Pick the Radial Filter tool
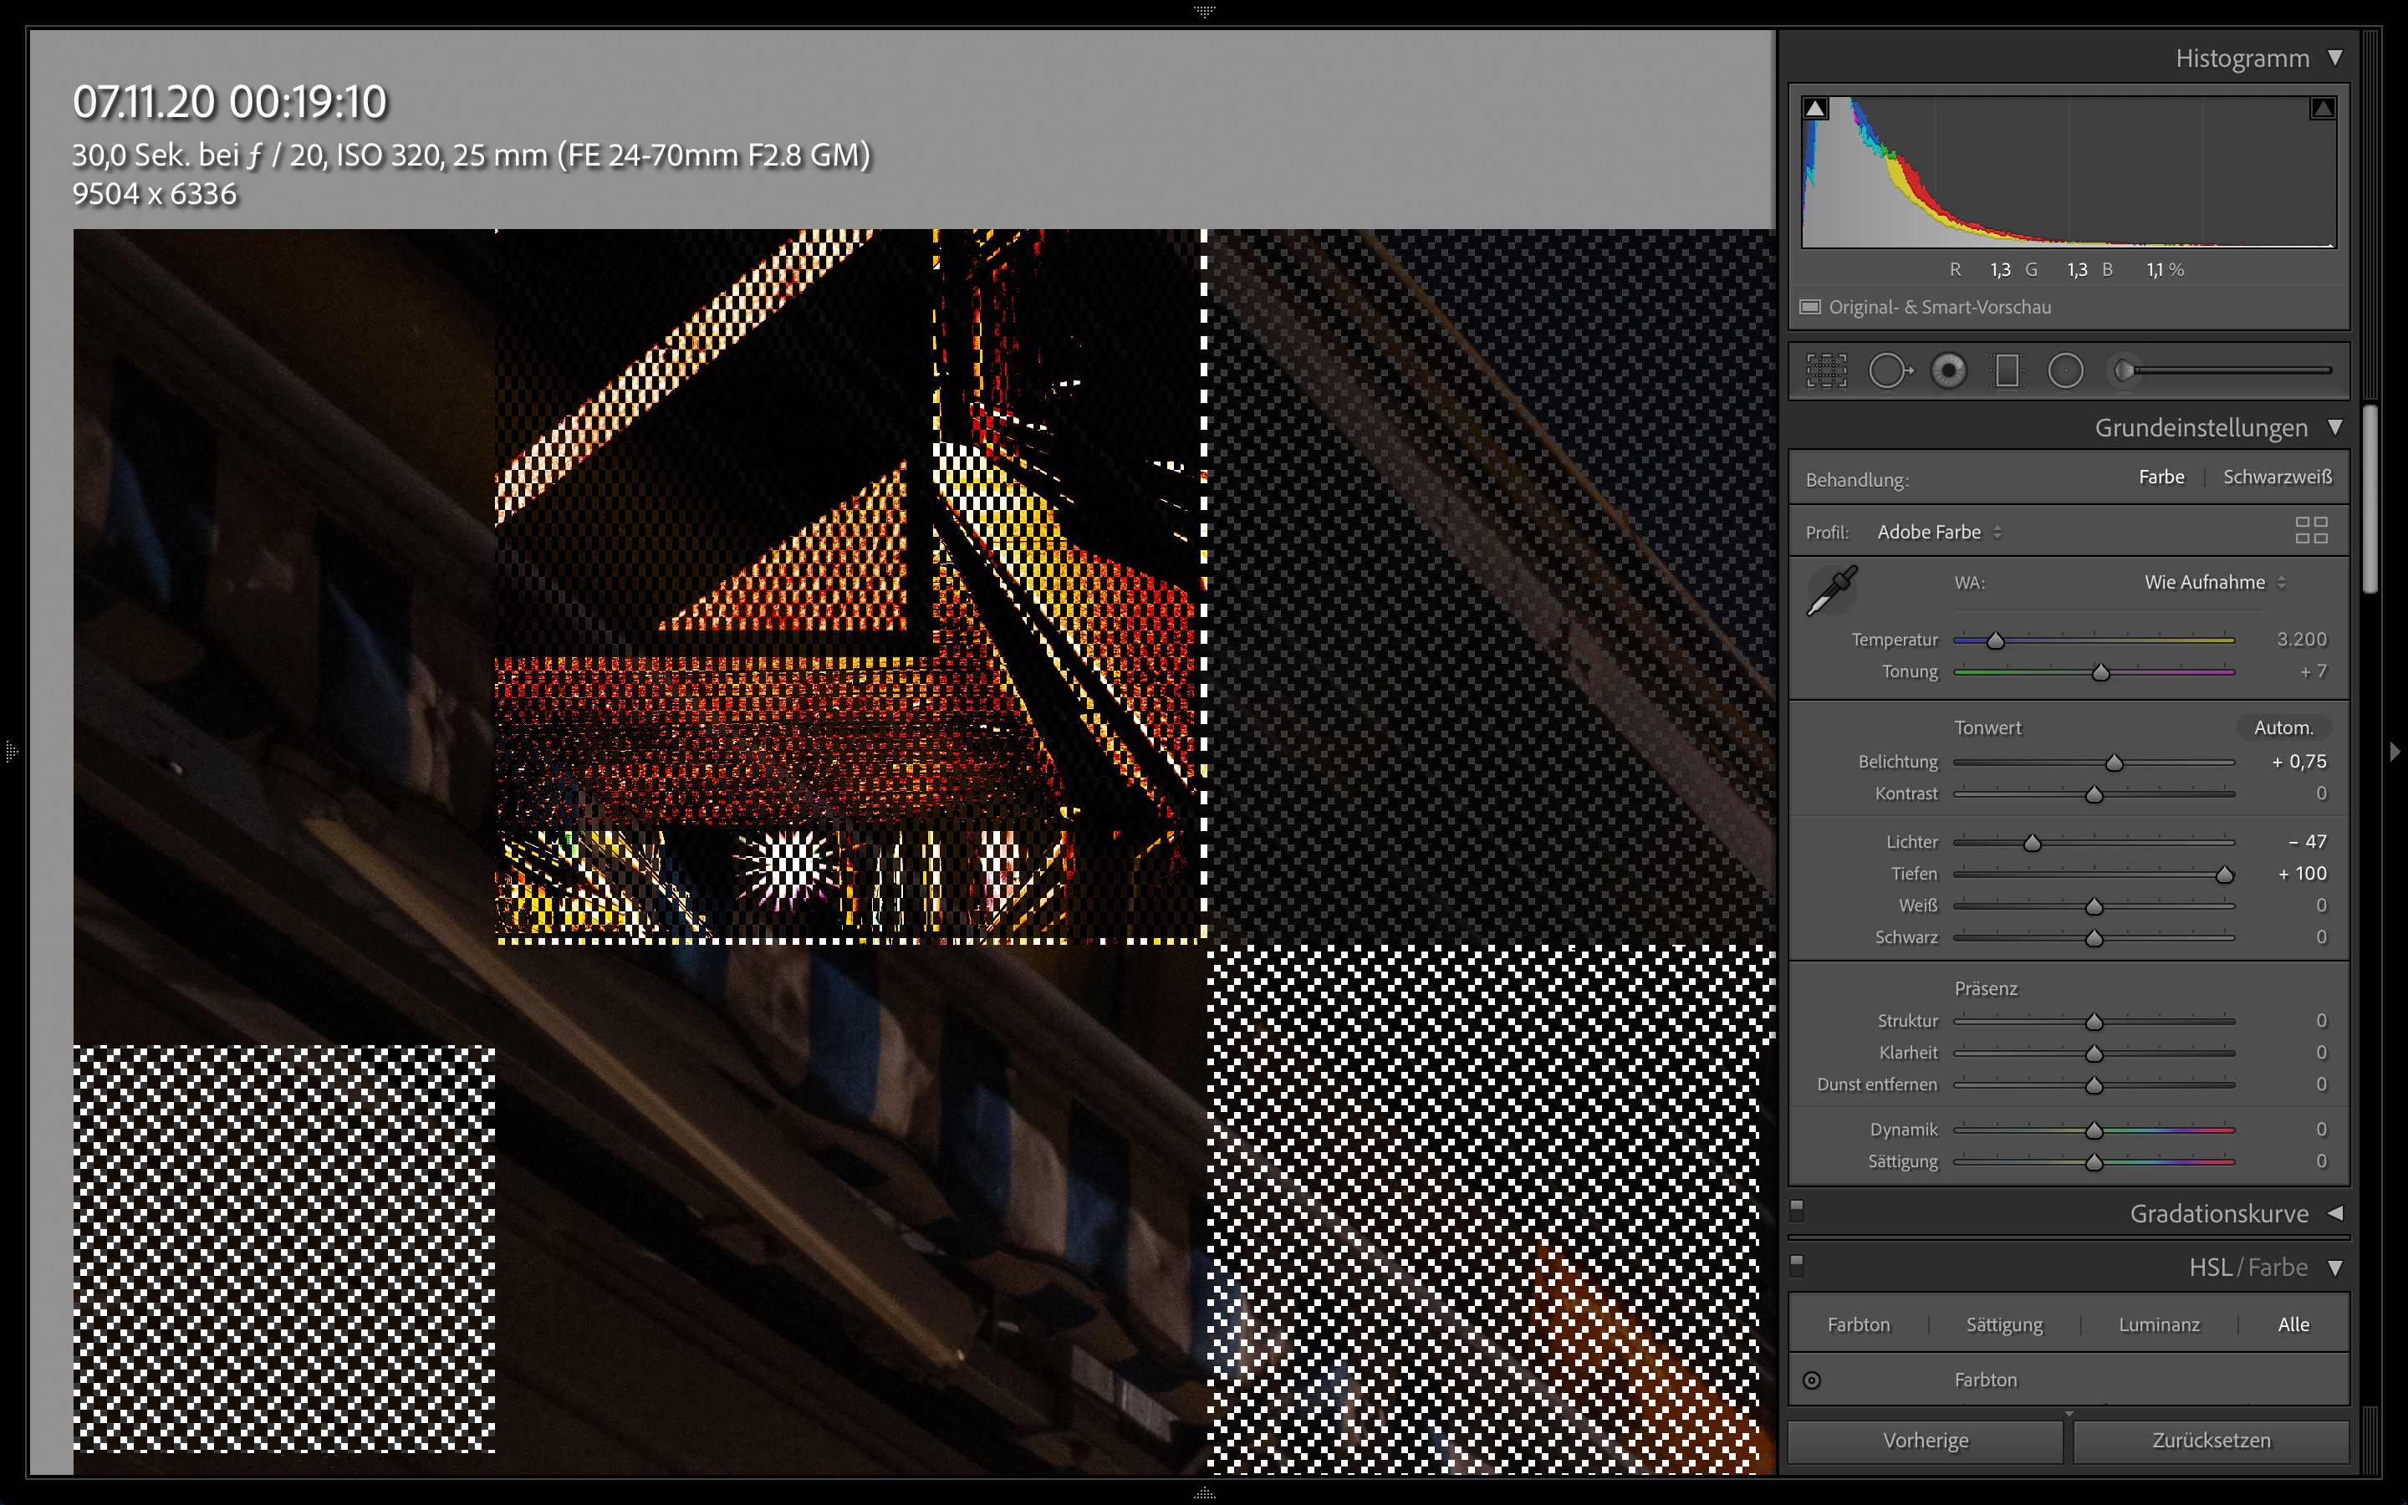The image size is (2408, 1505). click(2066, 371)
